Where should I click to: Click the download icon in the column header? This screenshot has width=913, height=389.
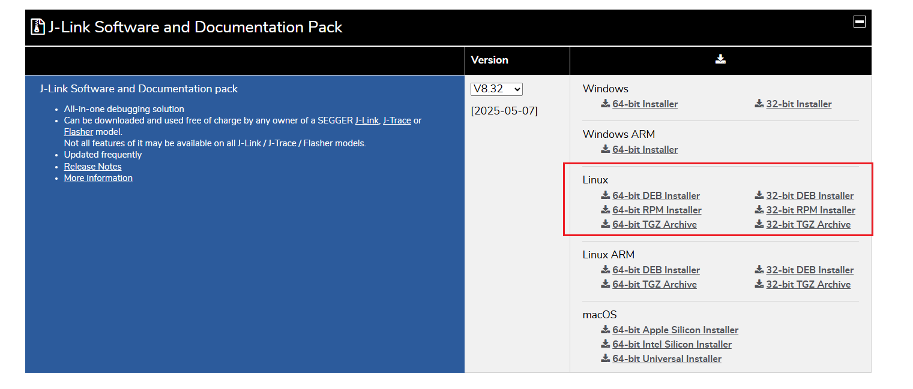pos(720,59)
